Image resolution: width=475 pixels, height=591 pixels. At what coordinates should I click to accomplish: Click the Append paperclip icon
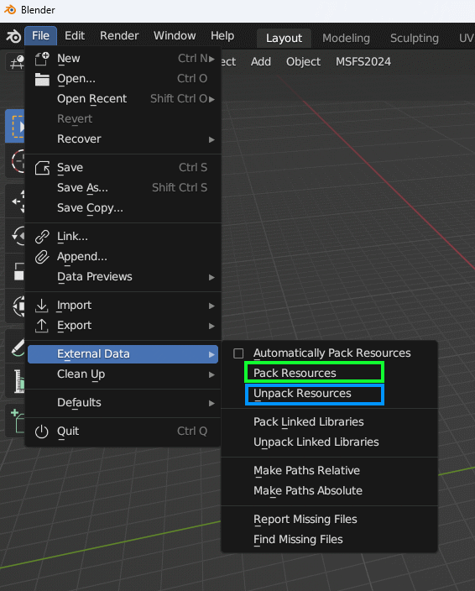coord(42,257)
